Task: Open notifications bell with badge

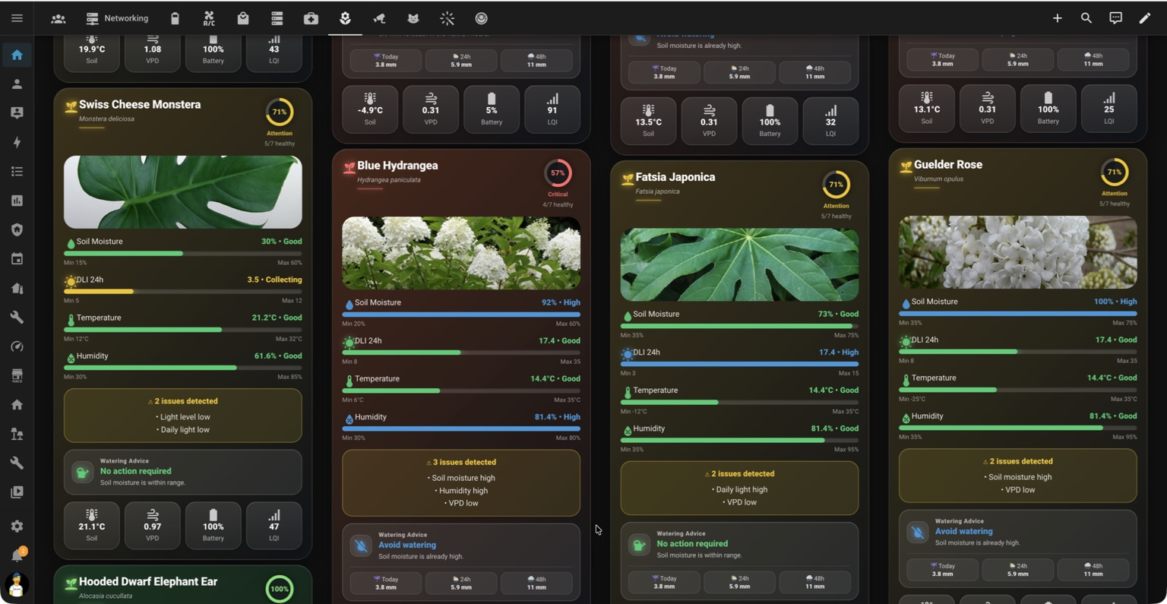Action: (17, 555)
